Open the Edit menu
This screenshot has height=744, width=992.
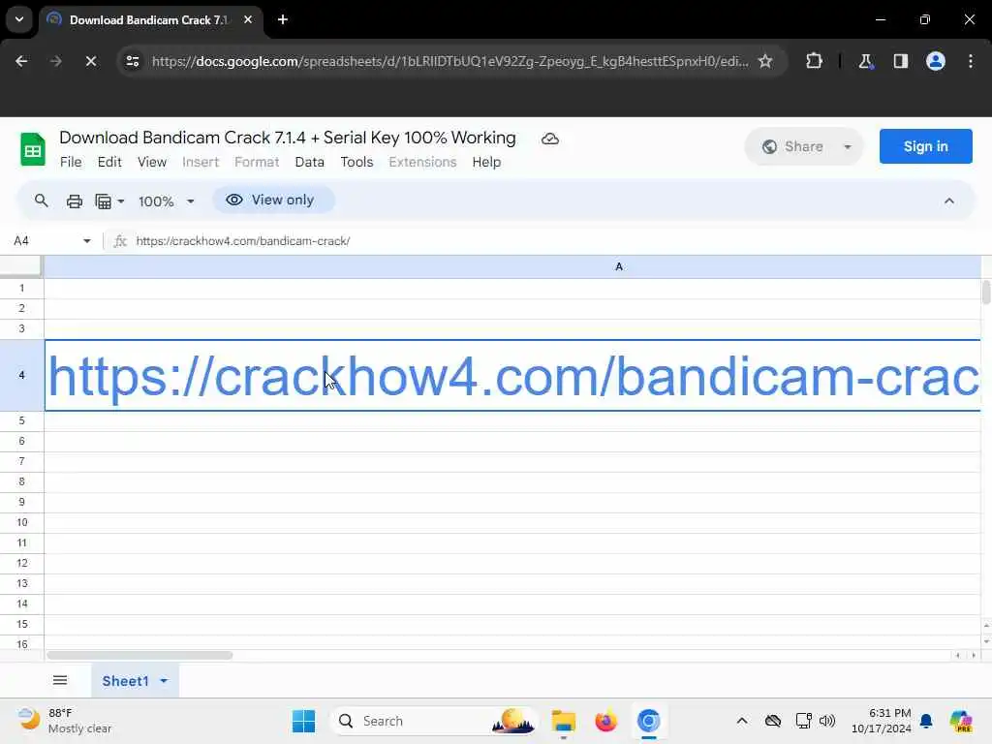tap(109, 162)
